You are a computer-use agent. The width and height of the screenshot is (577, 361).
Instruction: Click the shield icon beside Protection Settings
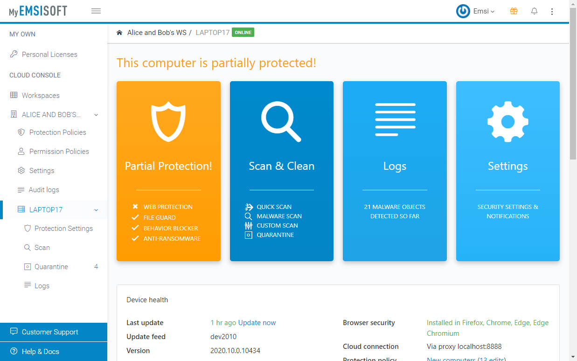click(x=27, y=229)
